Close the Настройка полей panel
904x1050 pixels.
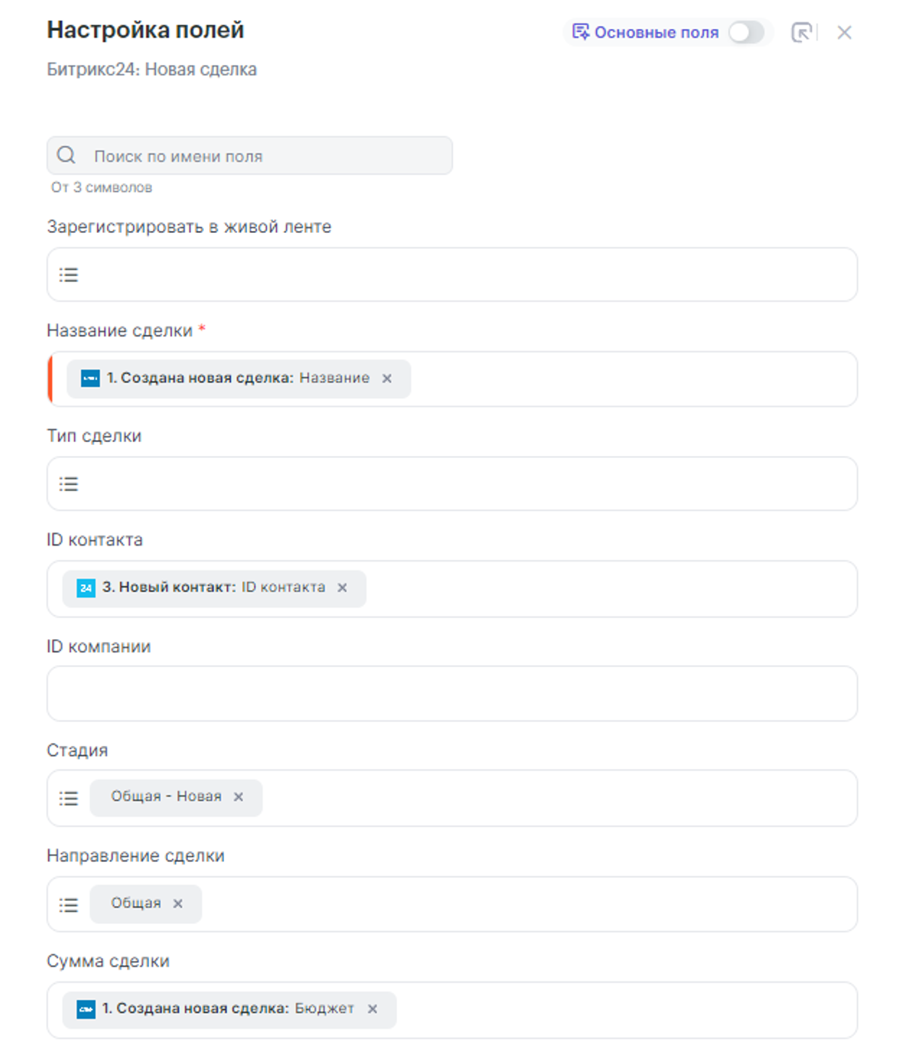pos(844,33)
